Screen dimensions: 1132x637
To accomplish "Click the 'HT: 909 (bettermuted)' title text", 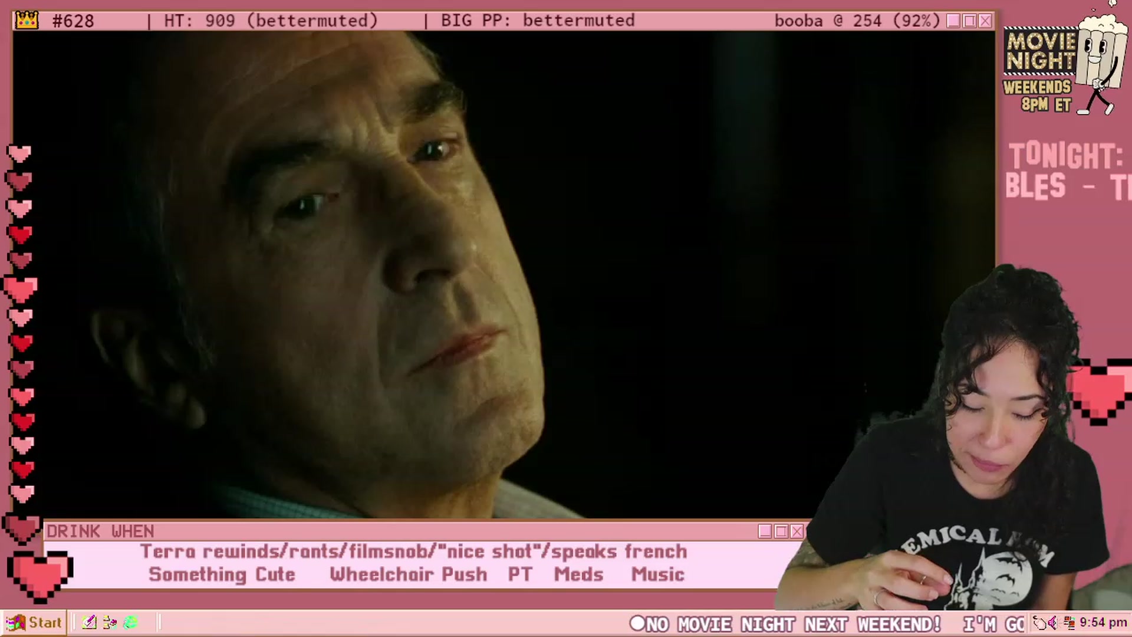I will pos(271,21).
